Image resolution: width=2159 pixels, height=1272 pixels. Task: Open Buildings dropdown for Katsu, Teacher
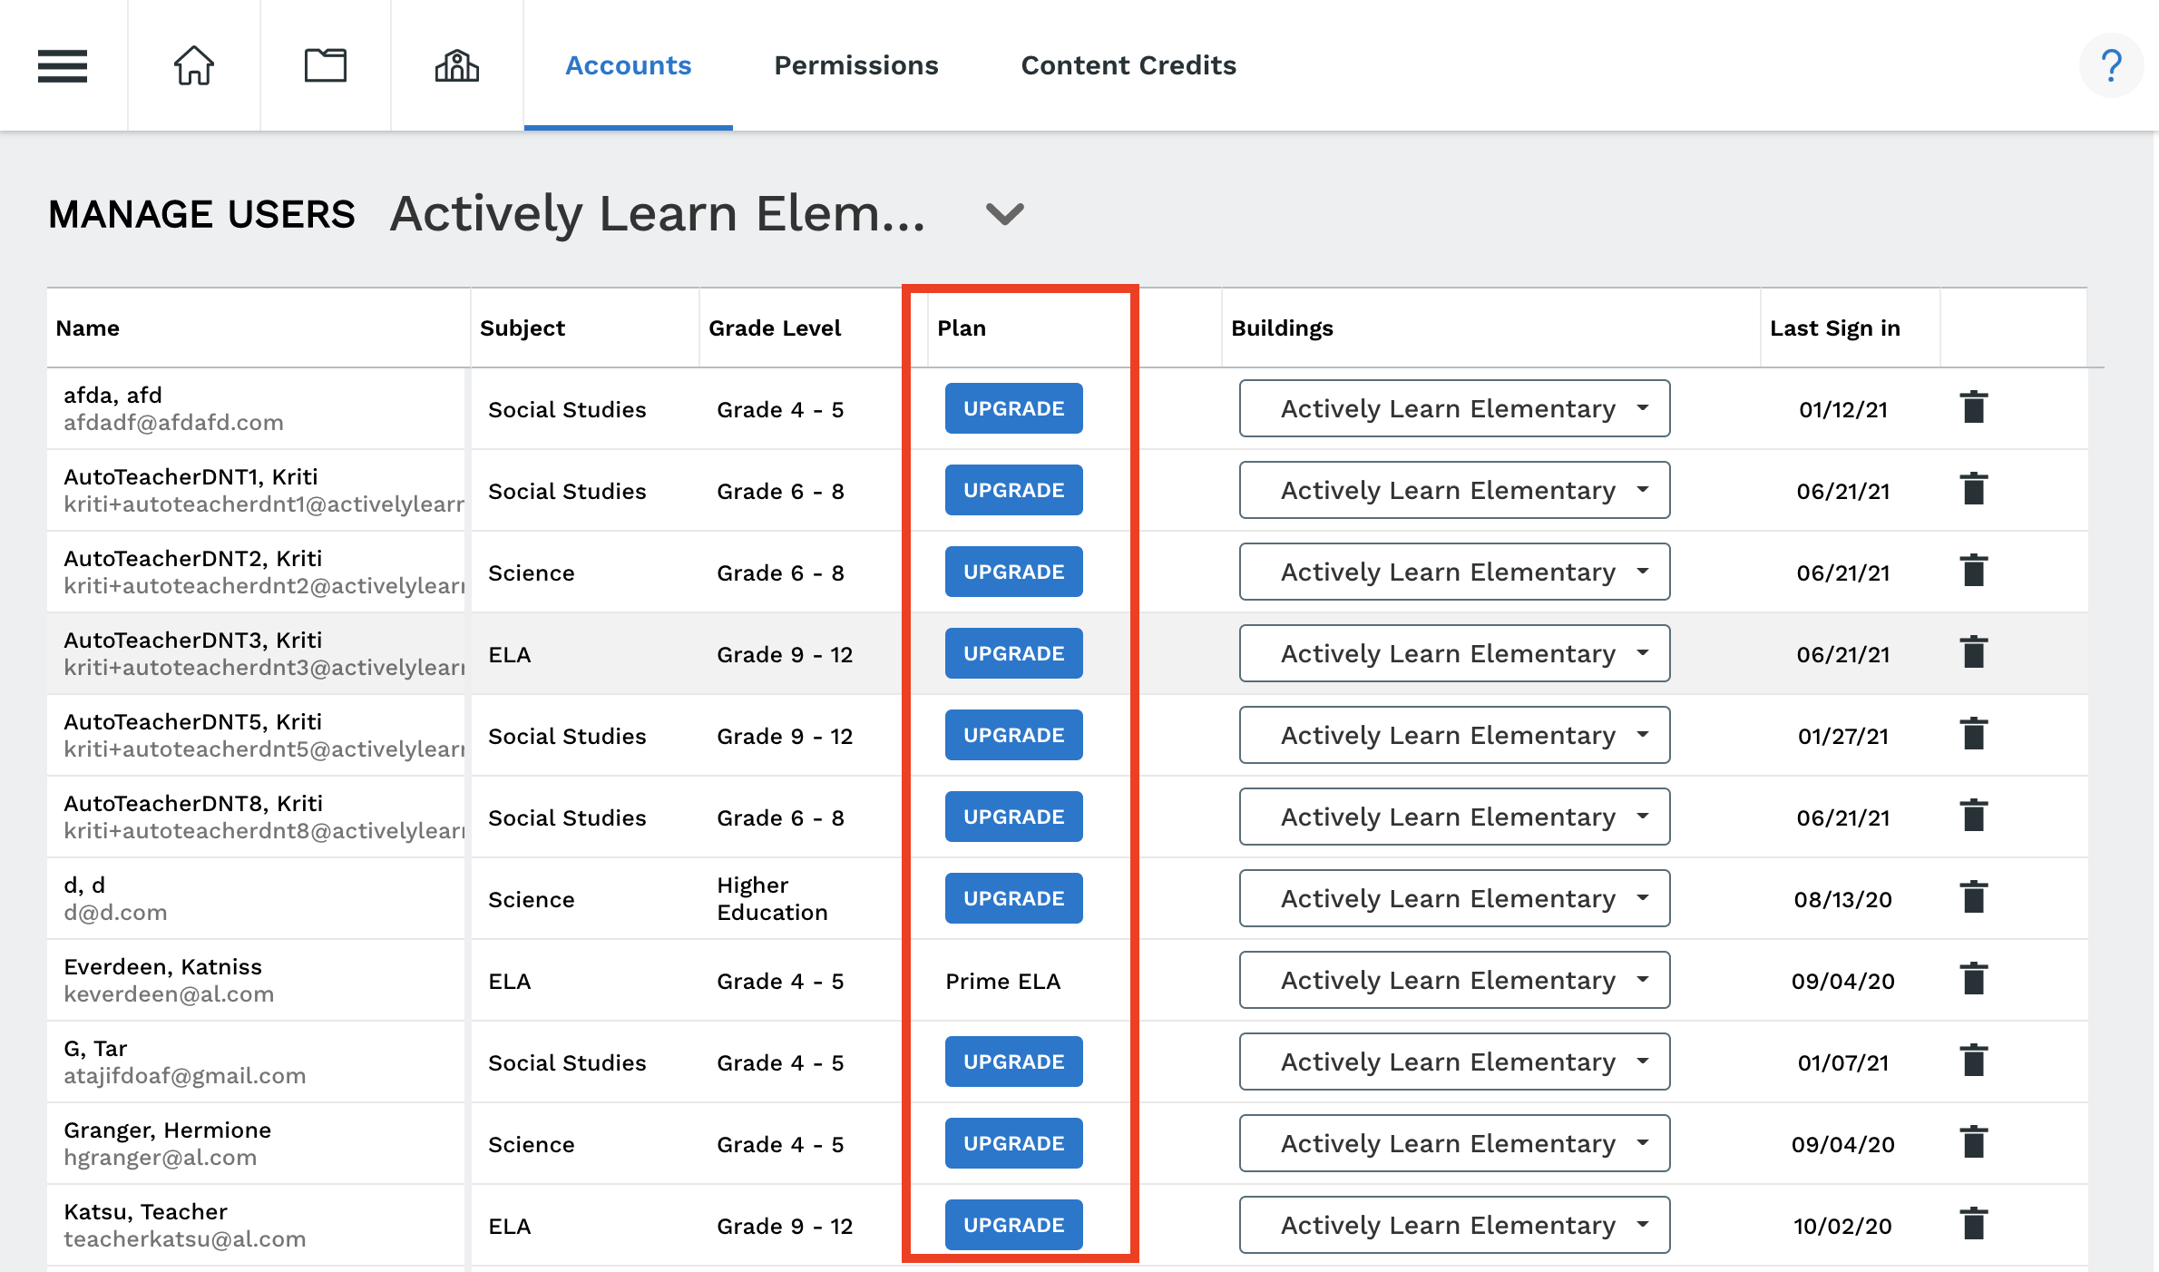tap(1455, 1225)
